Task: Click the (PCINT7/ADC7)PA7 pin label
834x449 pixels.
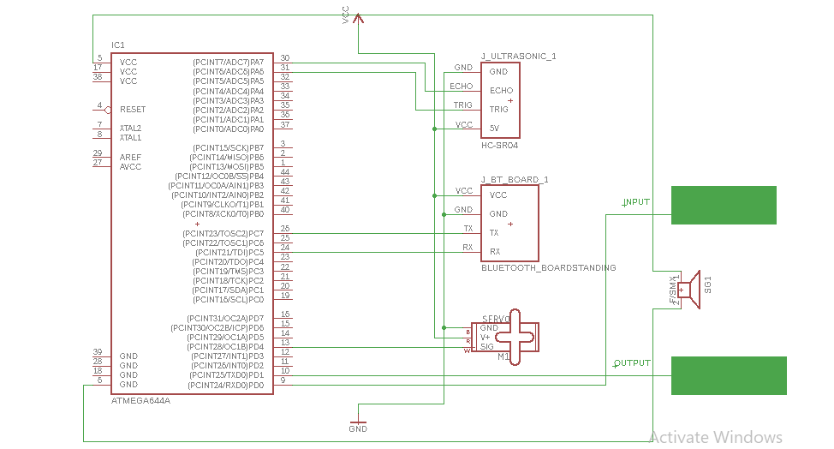Action: coord(228,63)
